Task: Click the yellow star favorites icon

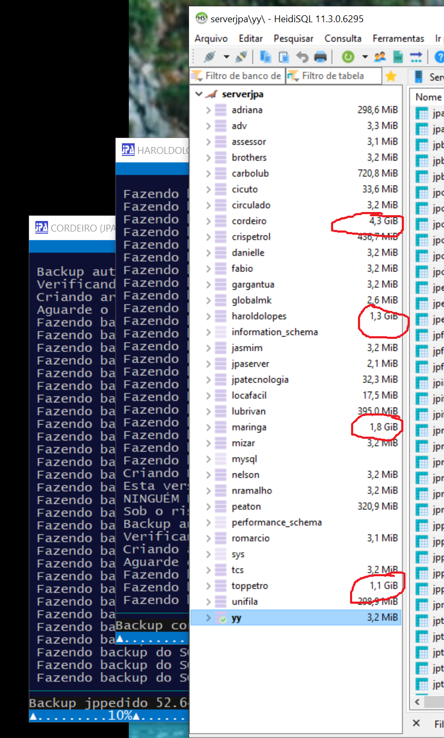Action: pos(391,76)
